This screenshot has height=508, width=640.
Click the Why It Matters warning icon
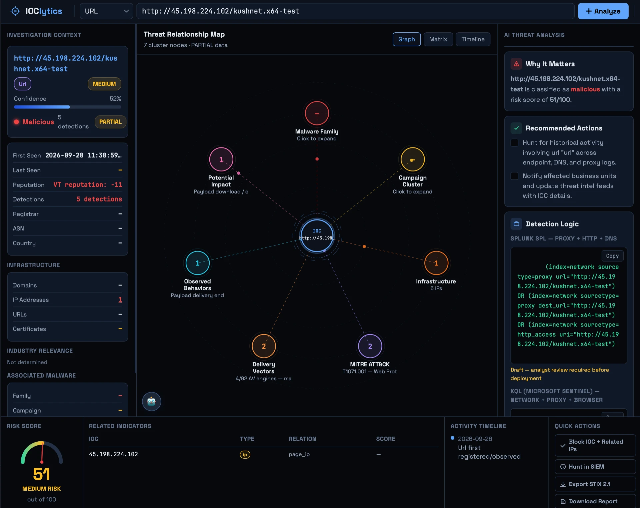coord(516,64)
